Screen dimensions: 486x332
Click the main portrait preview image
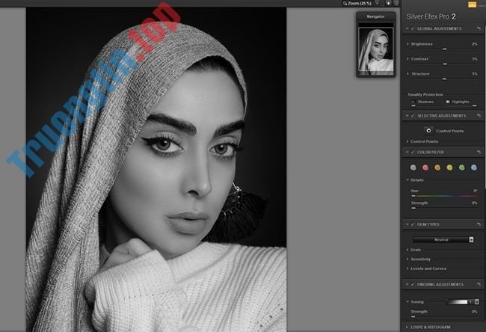click(156, 170)
